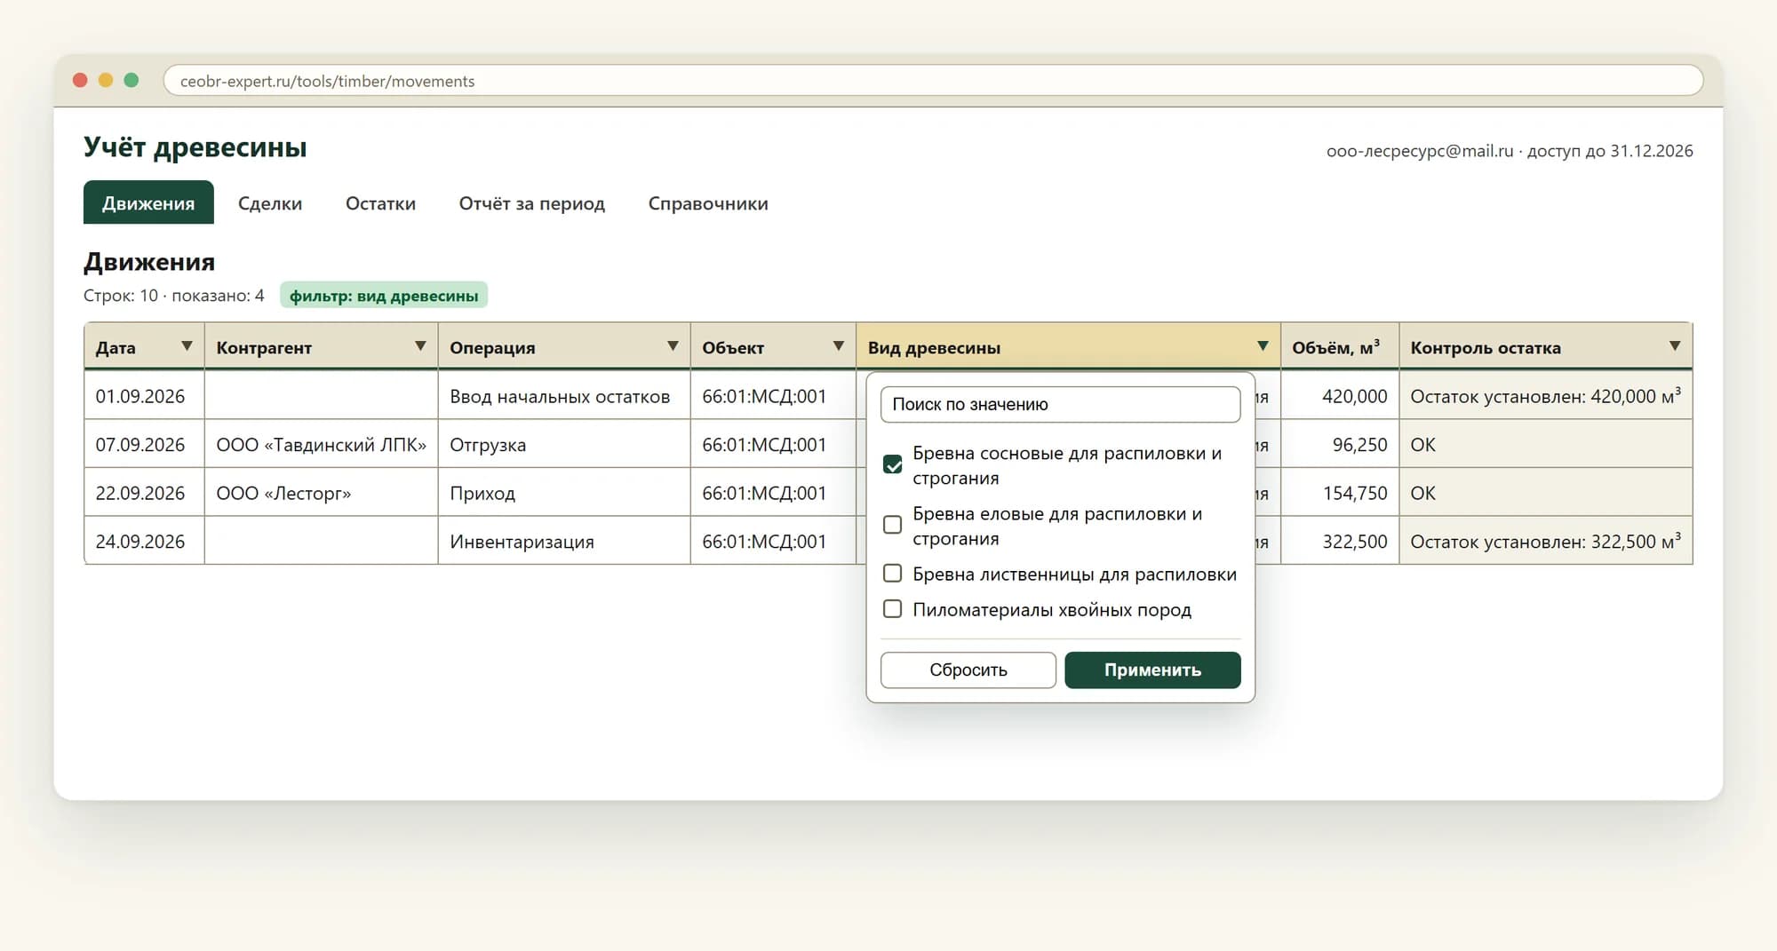Switch to the Движения tab
The width and height of the screenshot is (1777, 951).
click(x=148, y=202)
